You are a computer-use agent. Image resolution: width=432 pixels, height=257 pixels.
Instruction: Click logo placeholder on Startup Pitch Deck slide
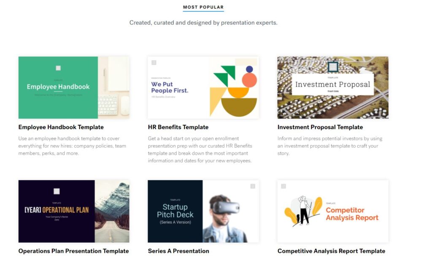[253, 186]
